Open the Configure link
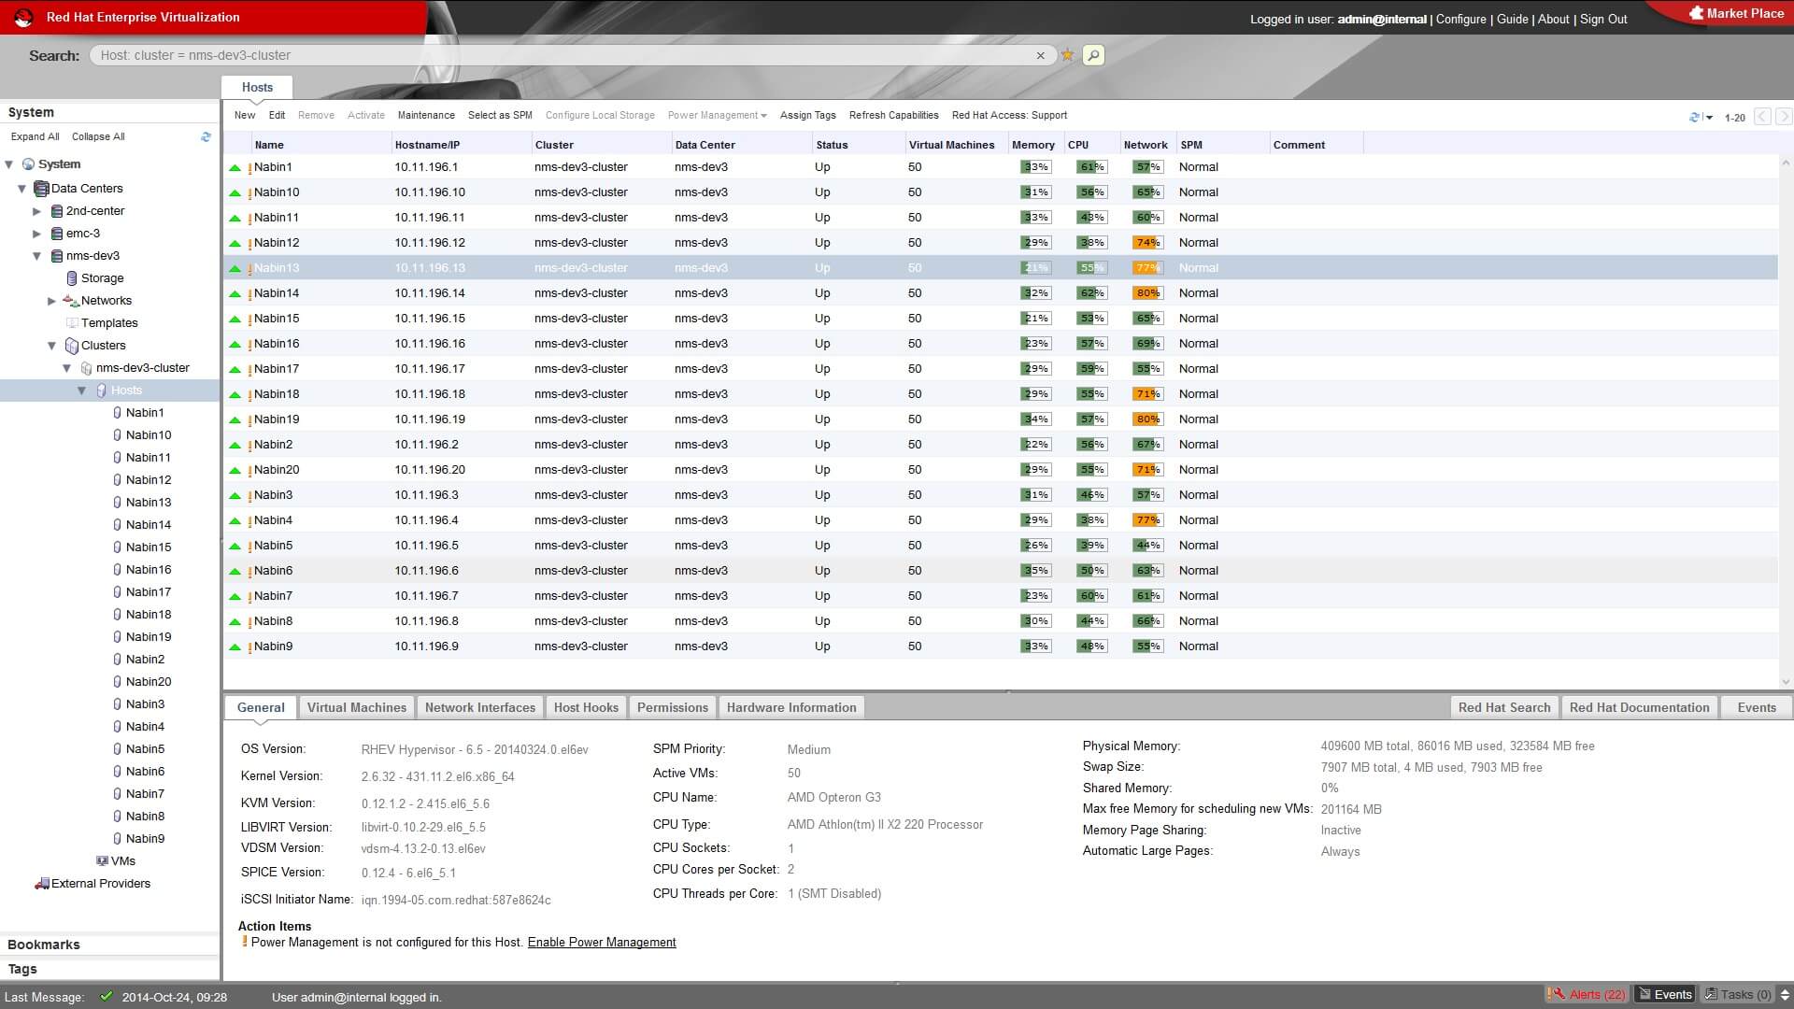Screen dimensions: 1794x1009 click(x=1460, y=19)
